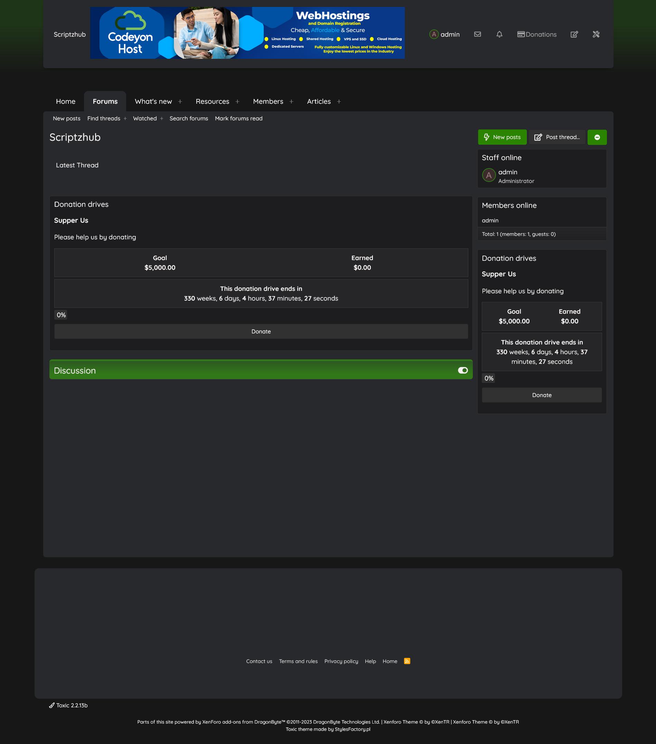This screenshot has width=656, height=744.
Task: Click Mark forums read
Action: point(238,119)
